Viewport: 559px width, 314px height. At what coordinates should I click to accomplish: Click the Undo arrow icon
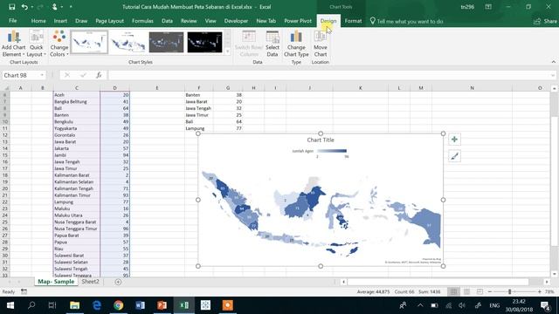point(24,7)
